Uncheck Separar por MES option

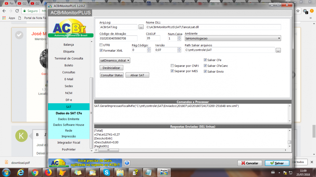click(x=172, y=71)
